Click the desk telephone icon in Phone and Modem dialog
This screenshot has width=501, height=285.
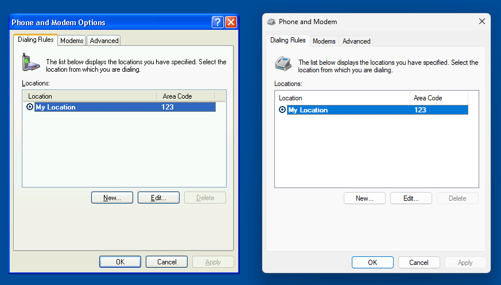pos(282,63)
